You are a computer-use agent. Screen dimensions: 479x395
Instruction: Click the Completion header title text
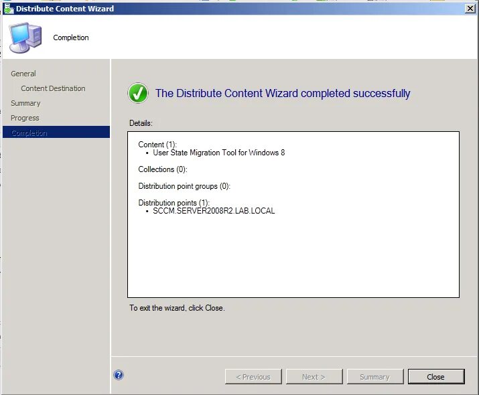tap(71, 37)
